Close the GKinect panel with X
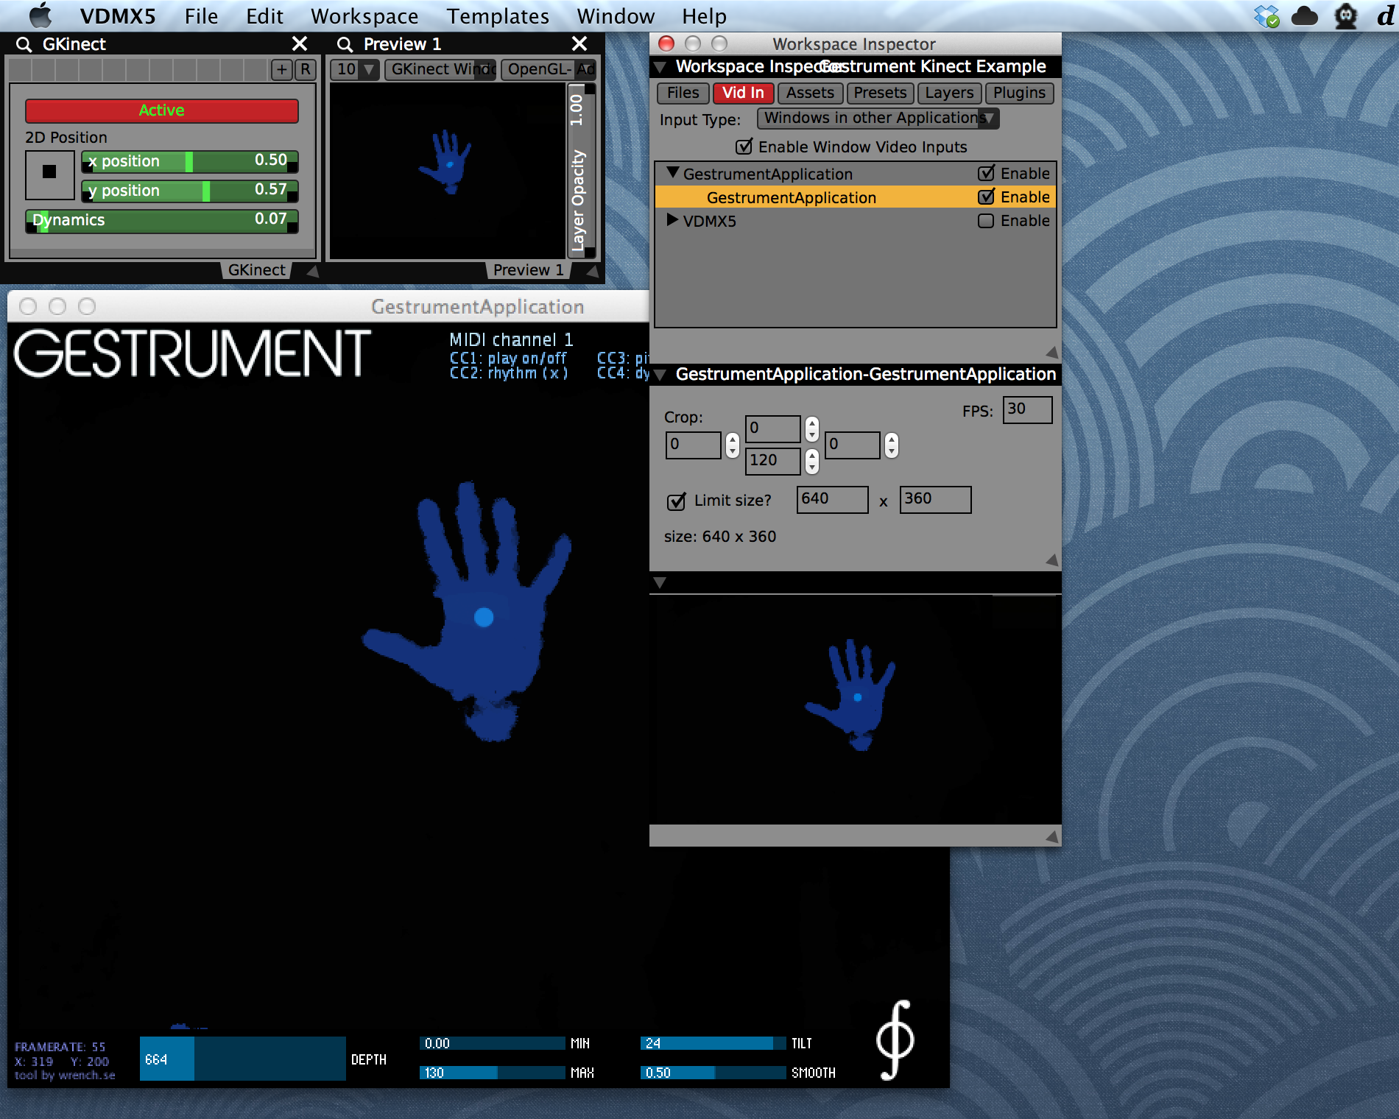 tap(300, 44)
